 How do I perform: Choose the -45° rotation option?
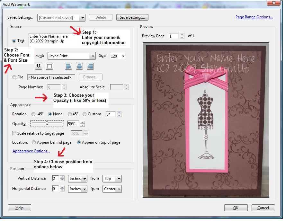click(33, 114)
